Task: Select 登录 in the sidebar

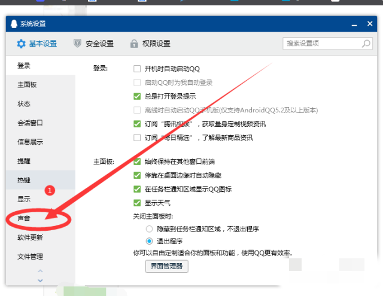Action: tap(41, 65)
